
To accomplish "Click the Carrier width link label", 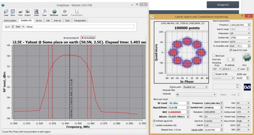I will point(197,129).
